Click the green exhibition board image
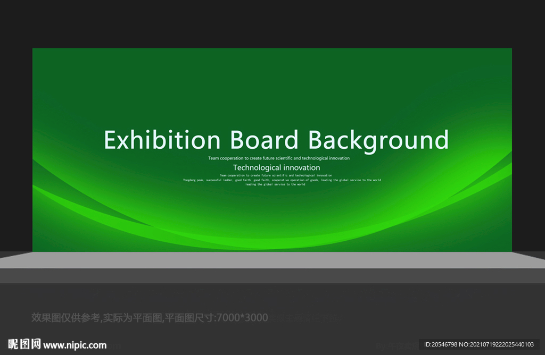Image resolution: width=545 pixels, height=355 pixels. tap(272, 150)
